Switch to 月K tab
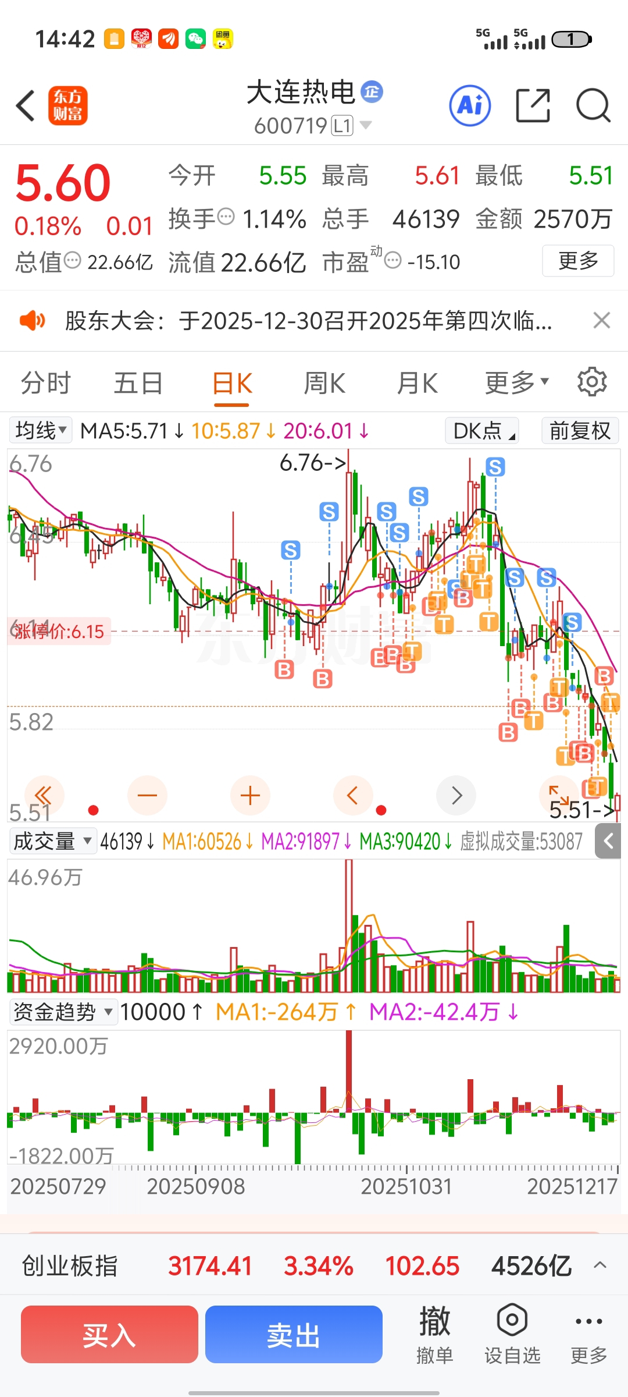This screenshot has width=628, height=1397. pos(418,383)
